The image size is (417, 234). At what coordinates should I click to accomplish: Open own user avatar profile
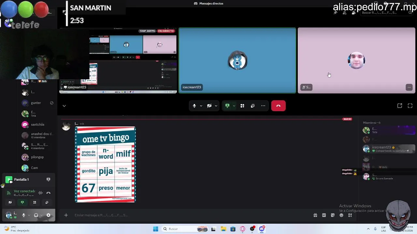pyautogui.click(x=9, y=215)
